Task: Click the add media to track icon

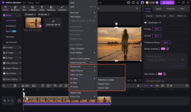Action: (x=19, y=101)
